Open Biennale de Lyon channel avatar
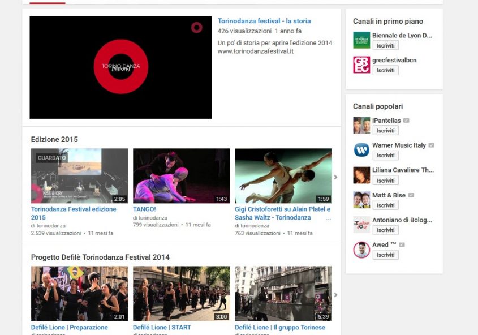This screenshot has height=335, width=478. click(361, 40)
